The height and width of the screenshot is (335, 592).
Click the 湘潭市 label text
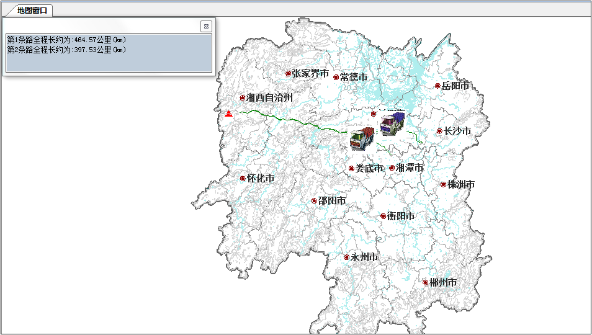tap(410, 167)
